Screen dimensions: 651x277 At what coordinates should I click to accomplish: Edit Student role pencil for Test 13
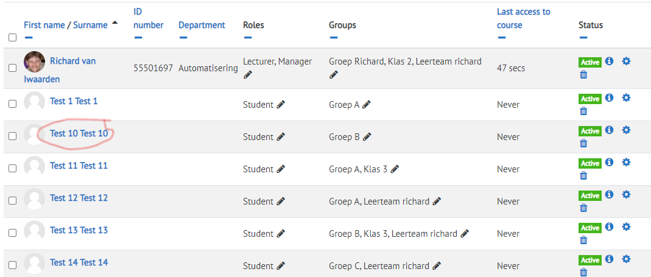tap(281, 233)
